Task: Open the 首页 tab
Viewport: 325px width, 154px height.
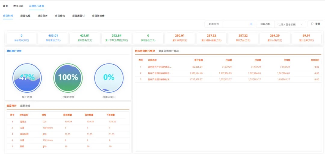Action: tap(5, 6)
